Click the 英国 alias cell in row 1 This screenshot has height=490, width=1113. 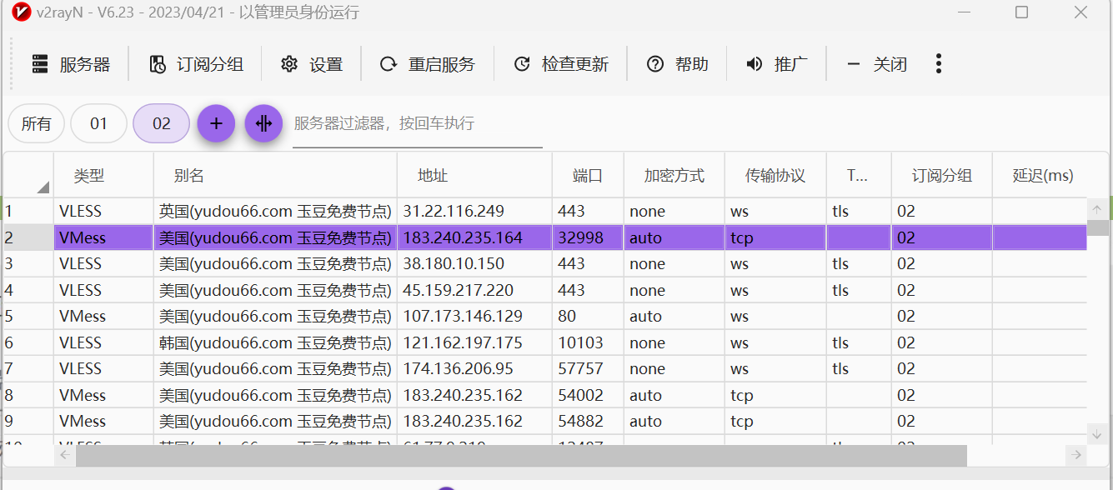pos(275,212)
